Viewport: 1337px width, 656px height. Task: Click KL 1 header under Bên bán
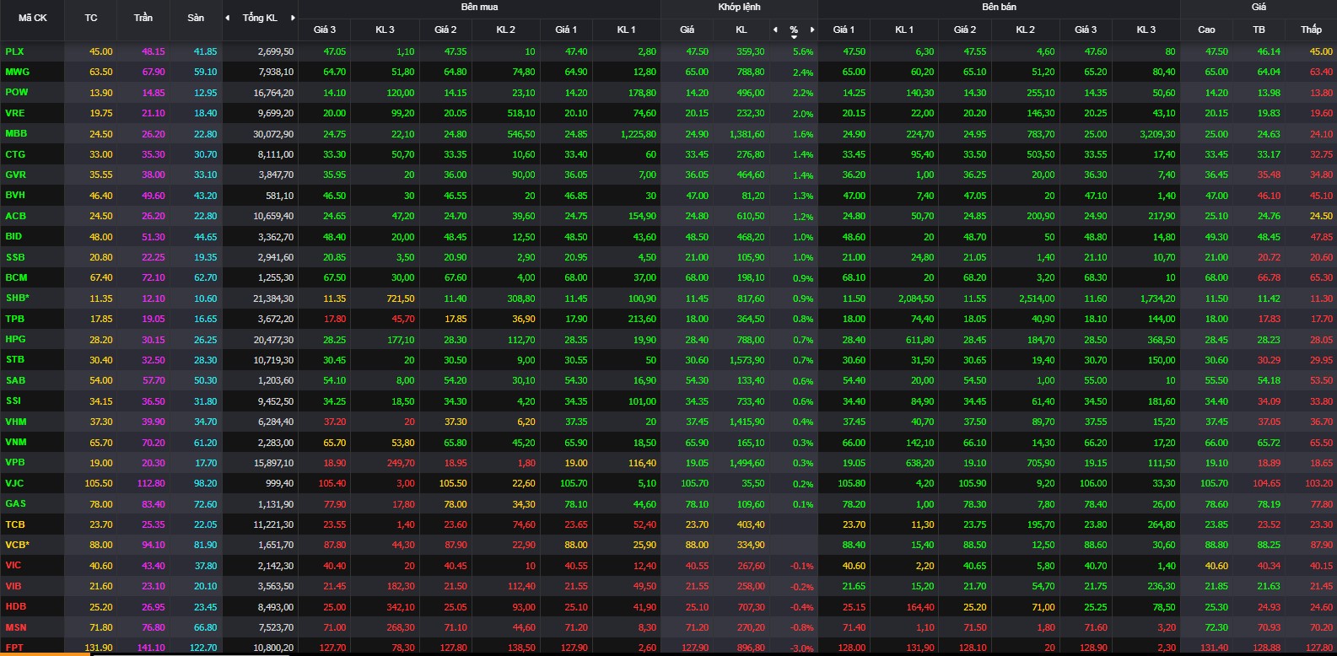[904, 30]
